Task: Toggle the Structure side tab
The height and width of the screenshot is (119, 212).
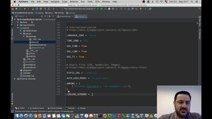Action: pos(12,34)
